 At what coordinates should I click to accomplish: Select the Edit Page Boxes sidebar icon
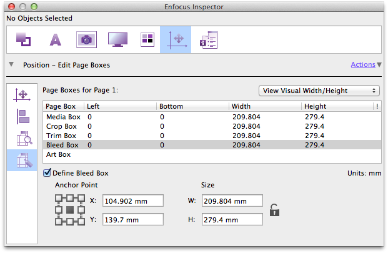point(22,161)
